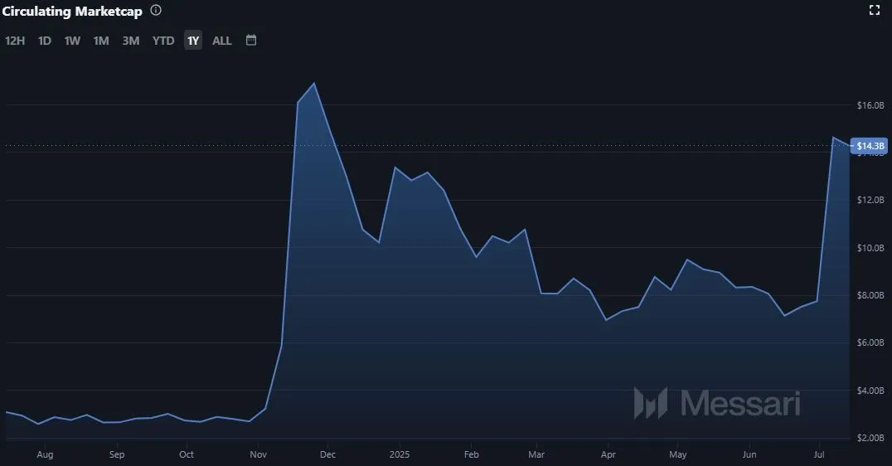Screen dimensions: 892x466
Task: Select the 1W time range
Action: 72,41
